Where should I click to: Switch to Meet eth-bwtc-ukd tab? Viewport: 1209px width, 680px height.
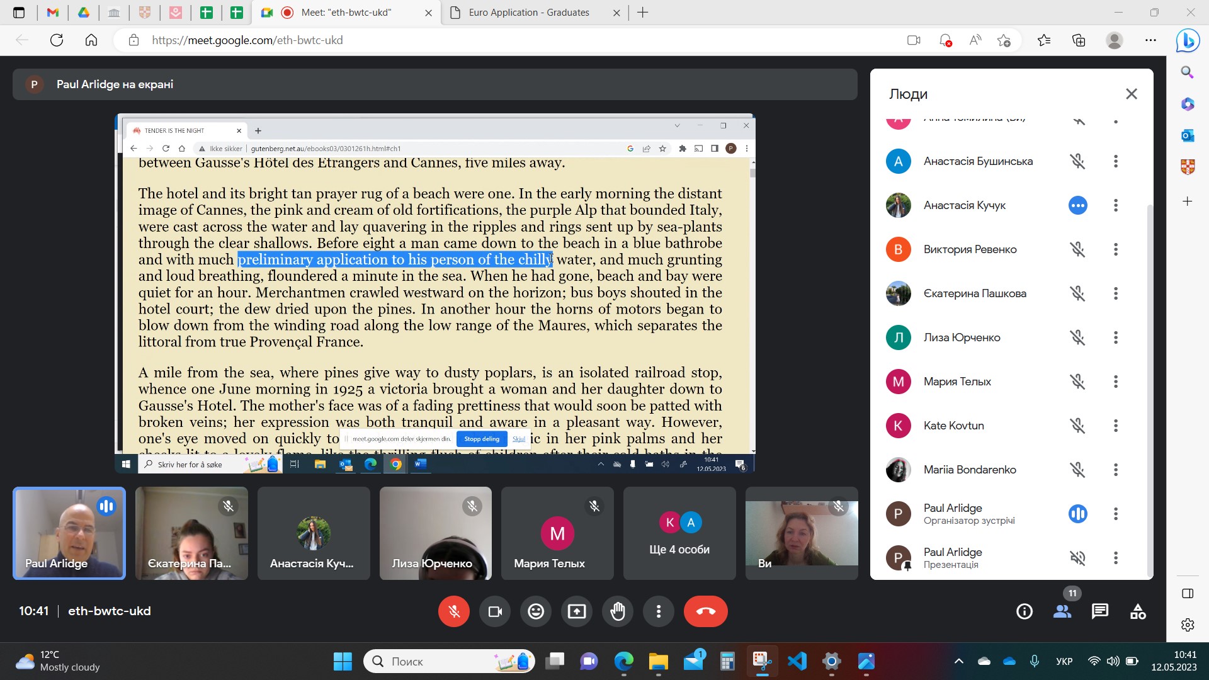tap(346, 13)
